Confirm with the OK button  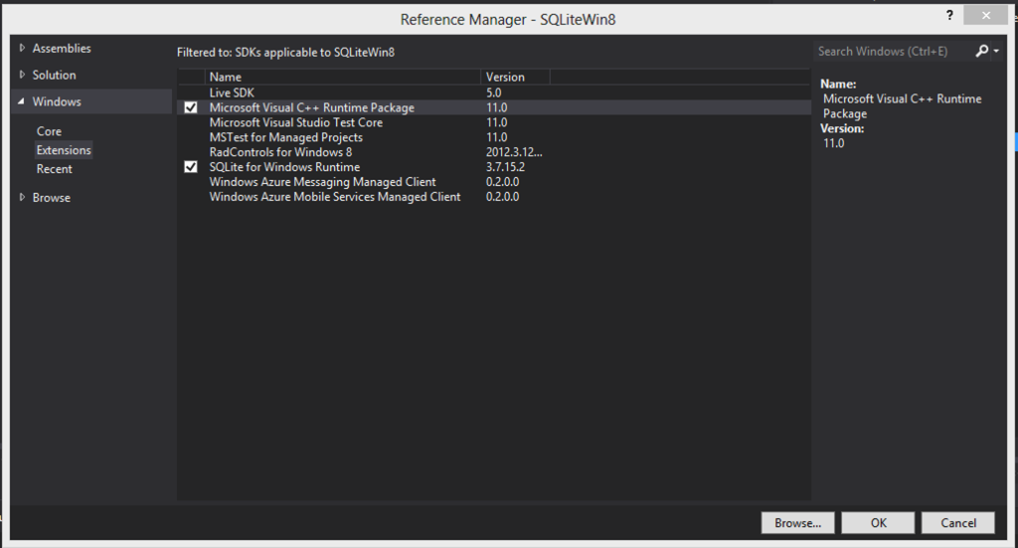click(878, 522)
